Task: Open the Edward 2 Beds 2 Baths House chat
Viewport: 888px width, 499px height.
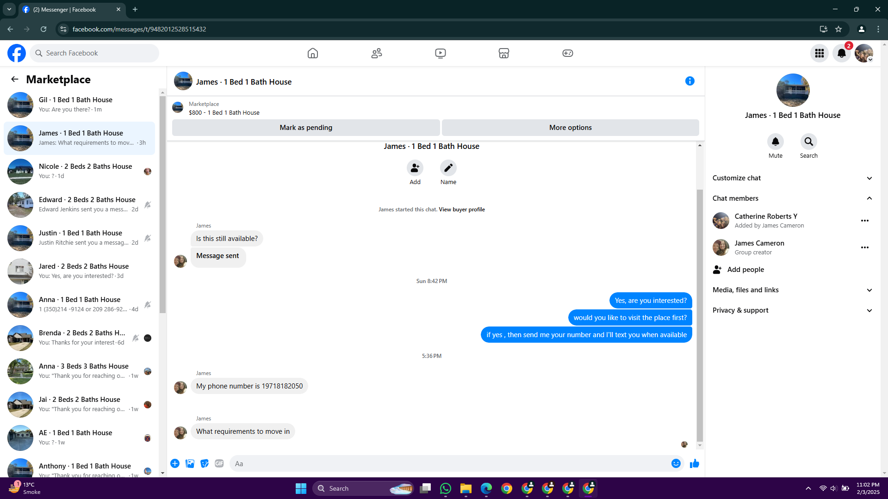Action: coord(80,205)
